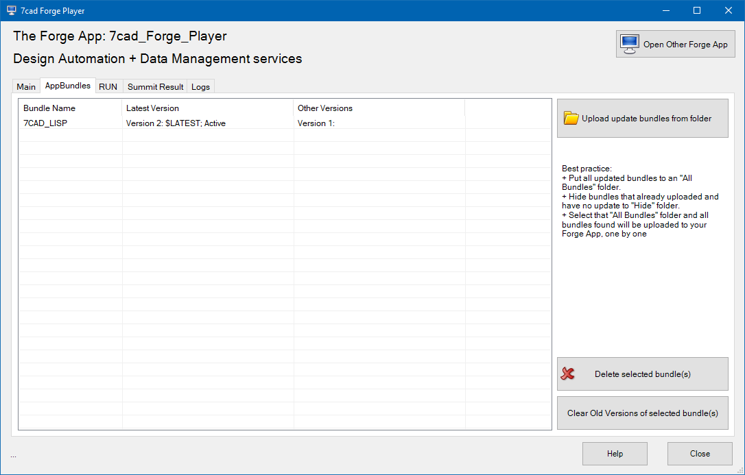Click the Other Versions column header

[x=324, y=108]
